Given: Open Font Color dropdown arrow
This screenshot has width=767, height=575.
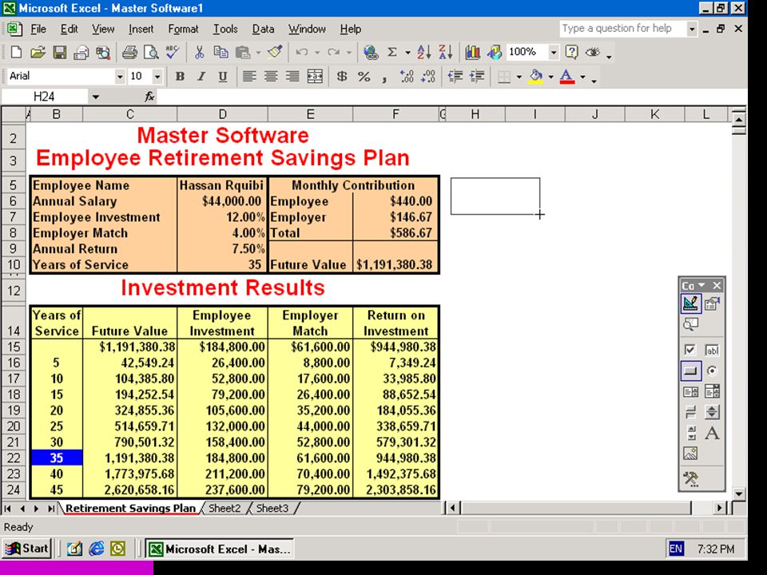Looking at the screenshot, I should 582,77.
